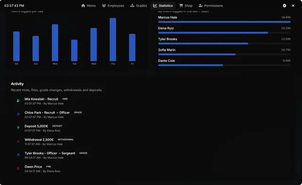Click Elena Ruiz's hours progress bar
The image size is (302, 185).
tap(225, 33)
